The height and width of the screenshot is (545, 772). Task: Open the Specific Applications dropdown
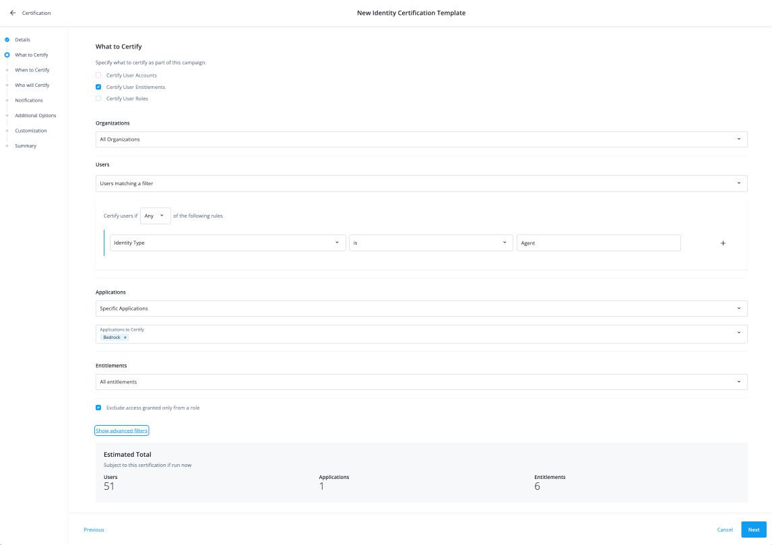click(422, 309)
